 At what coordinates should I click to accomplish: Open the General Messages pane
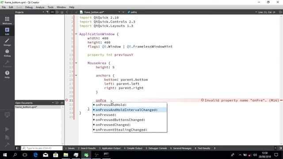(x=181, y=148)
